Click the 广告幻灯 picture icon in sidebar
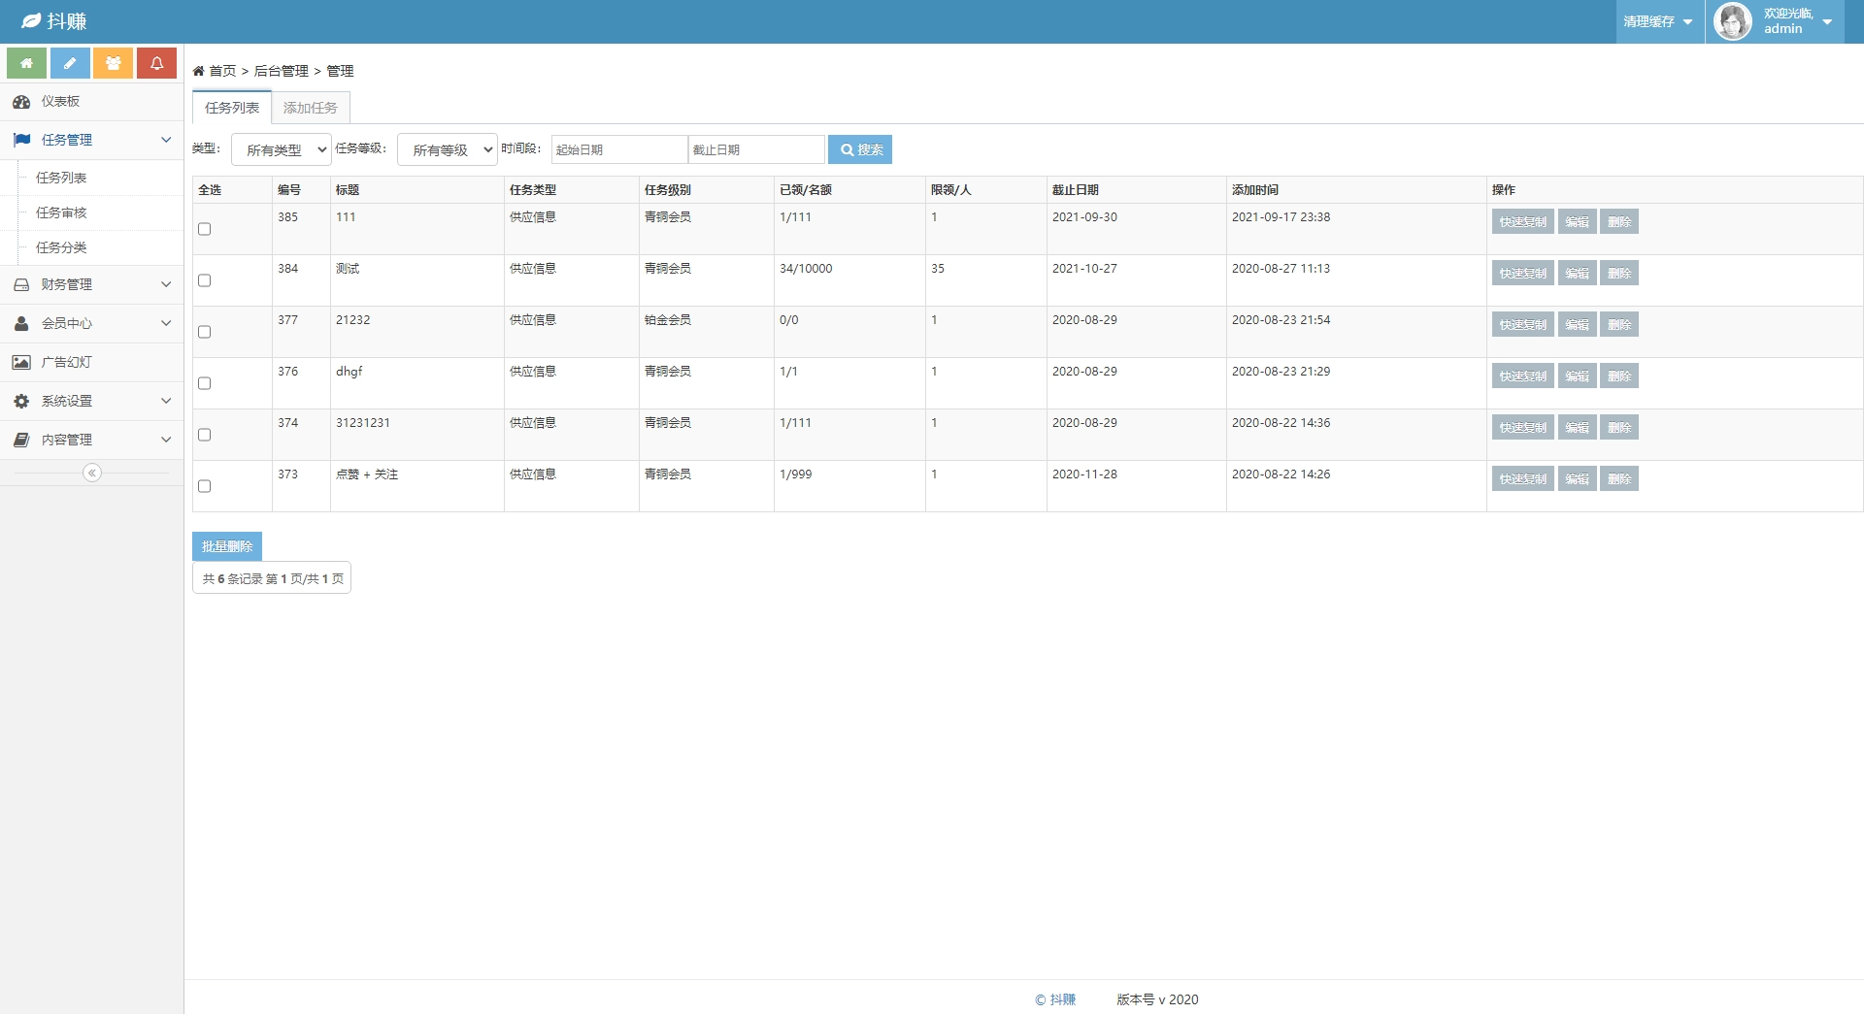Screen dimensions: 1864x1014 click(x=21, y=362)
